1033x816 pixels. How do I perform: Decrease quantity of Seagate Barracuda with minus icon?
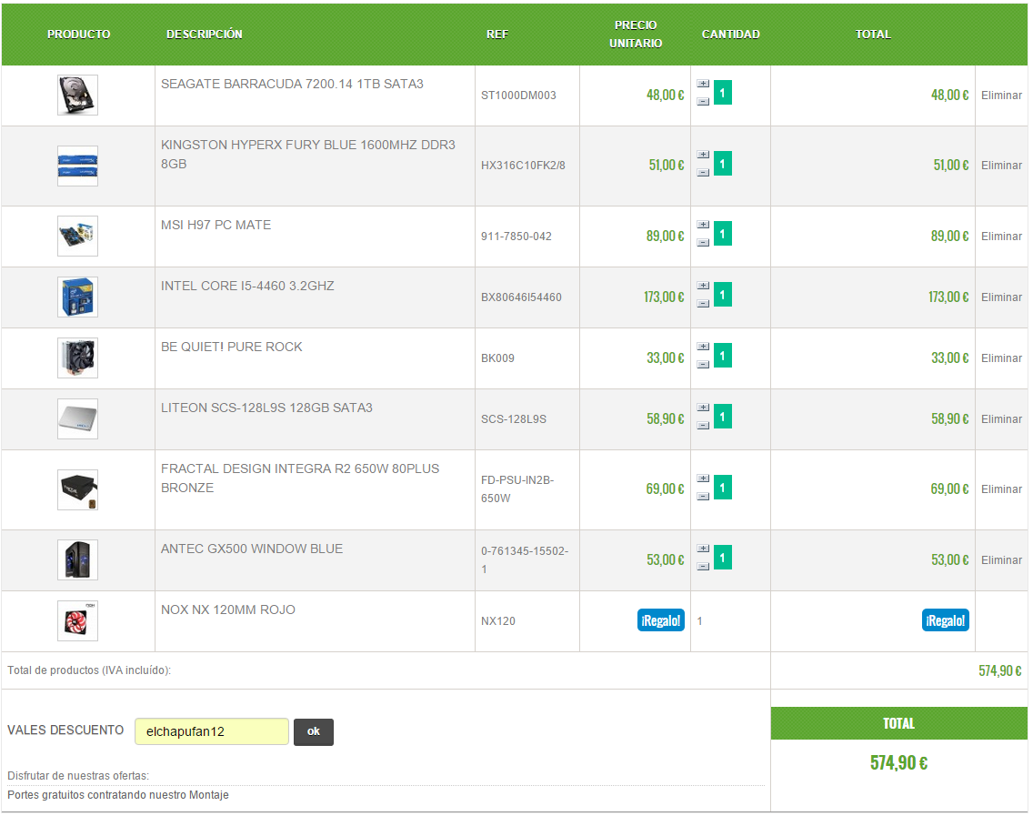tap(703, 102)
